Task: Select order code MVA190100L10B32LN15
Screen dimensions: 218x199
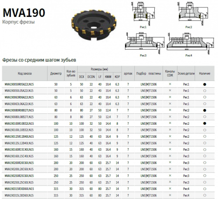Action: (19, 130)
